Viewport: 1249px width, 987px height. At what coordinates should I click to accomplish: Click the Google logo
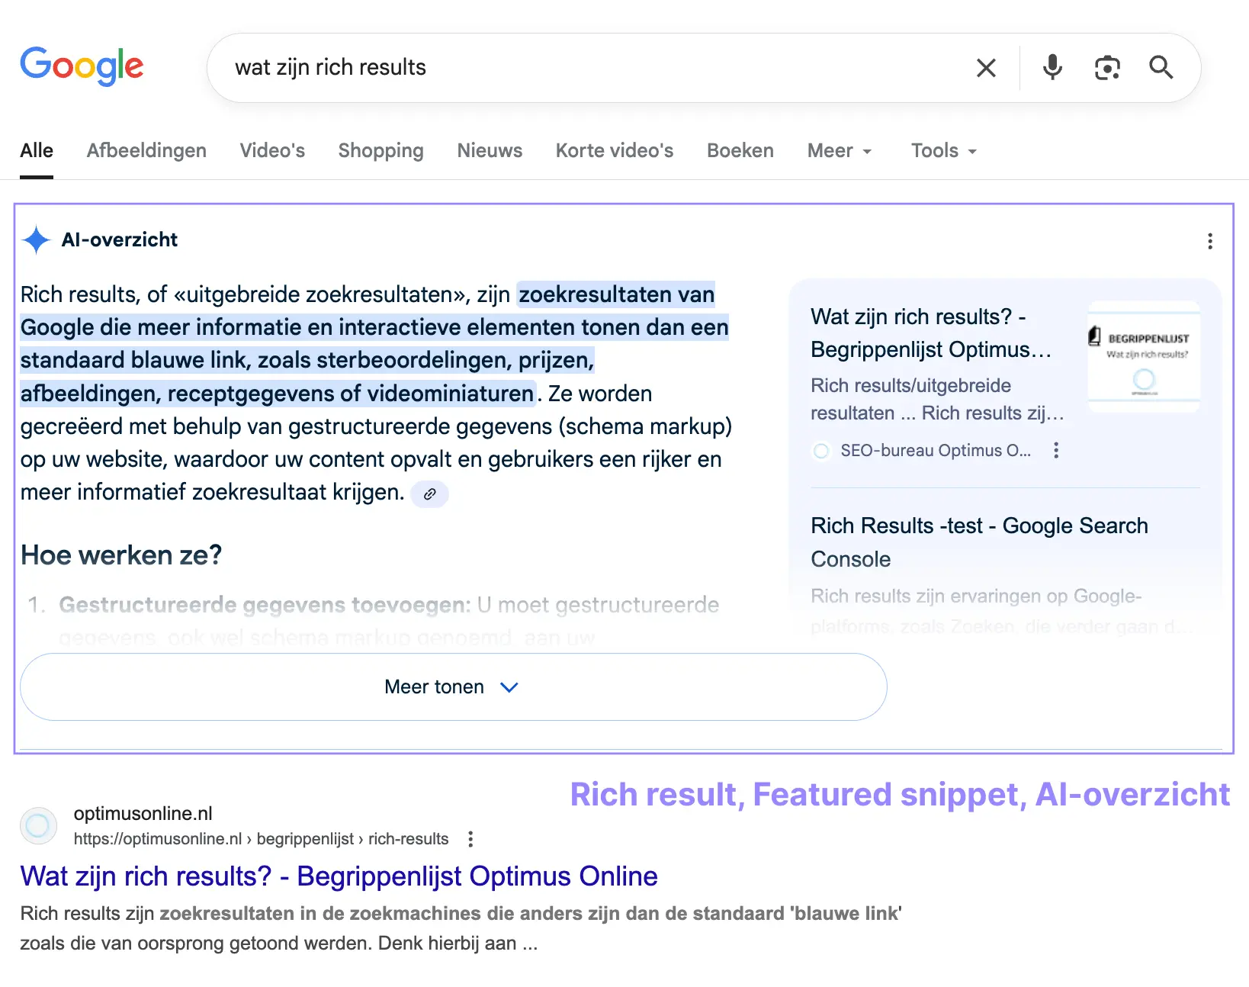82,67
